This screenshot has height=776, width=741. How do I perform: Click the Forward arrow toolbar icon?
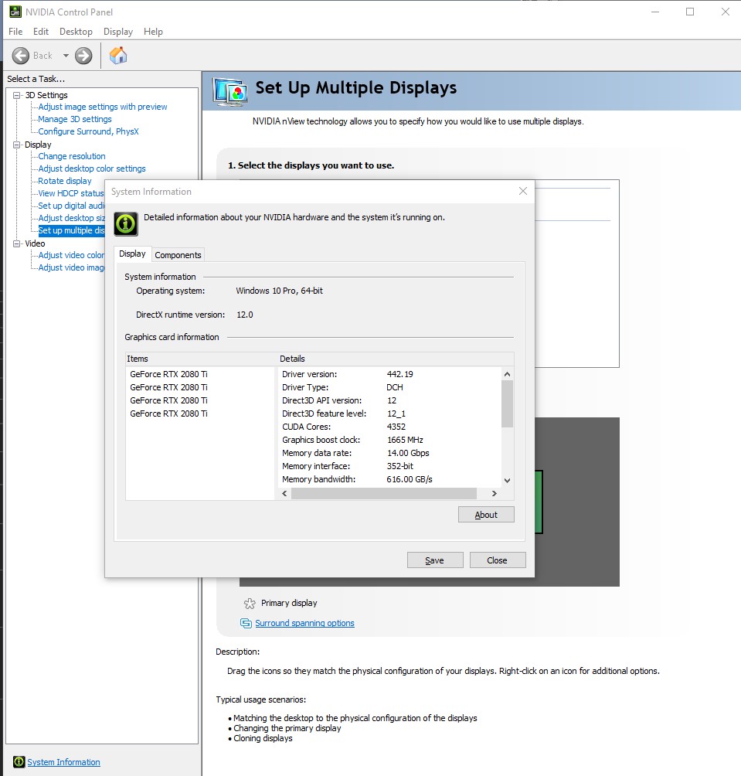coord(83,56)
